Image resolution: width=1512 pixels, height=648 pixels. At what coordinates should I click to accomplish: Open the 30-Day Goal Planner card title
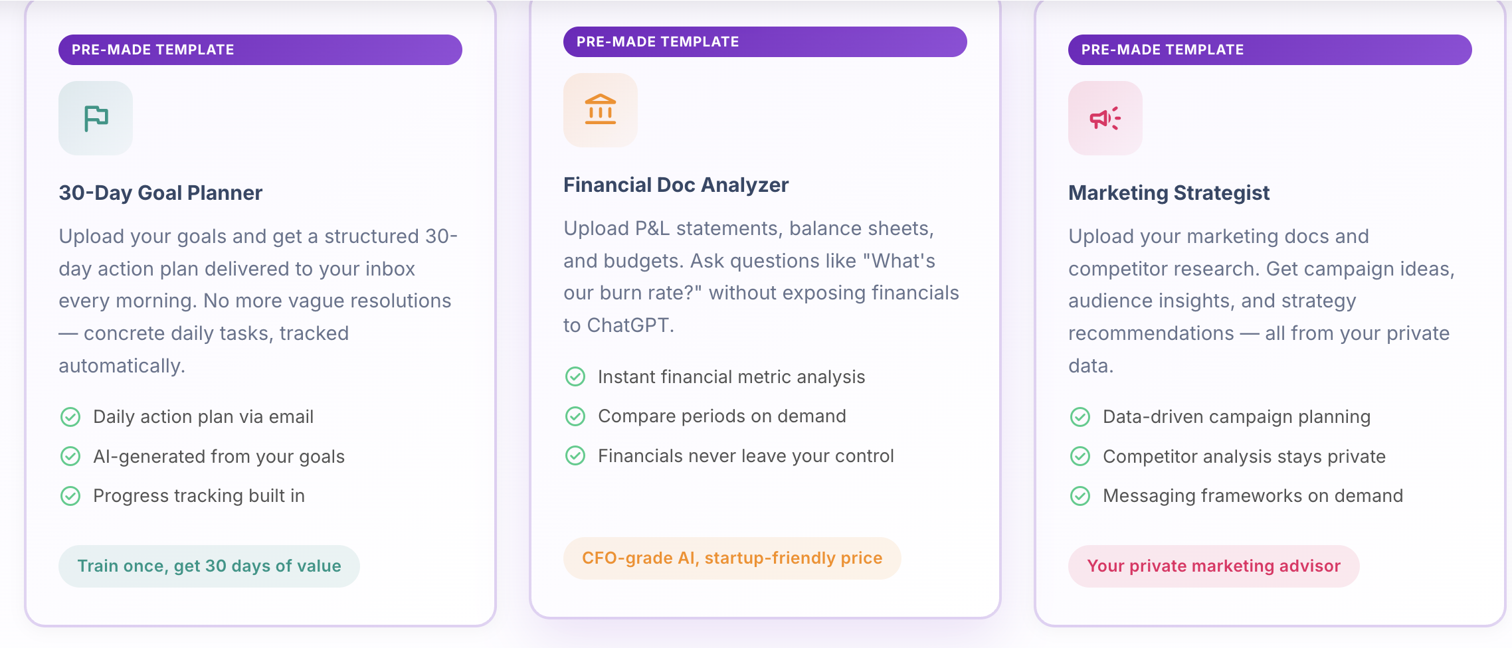pos(159,193)
